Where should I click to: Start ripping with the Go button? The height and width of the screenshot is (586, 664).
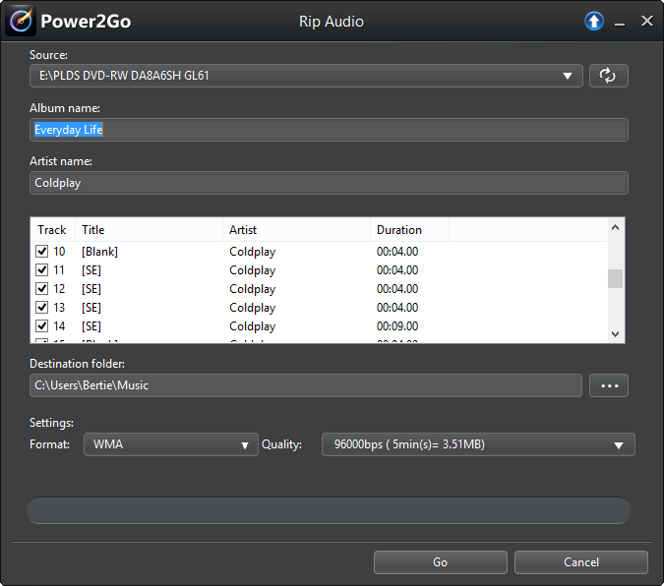coord(441,562)
